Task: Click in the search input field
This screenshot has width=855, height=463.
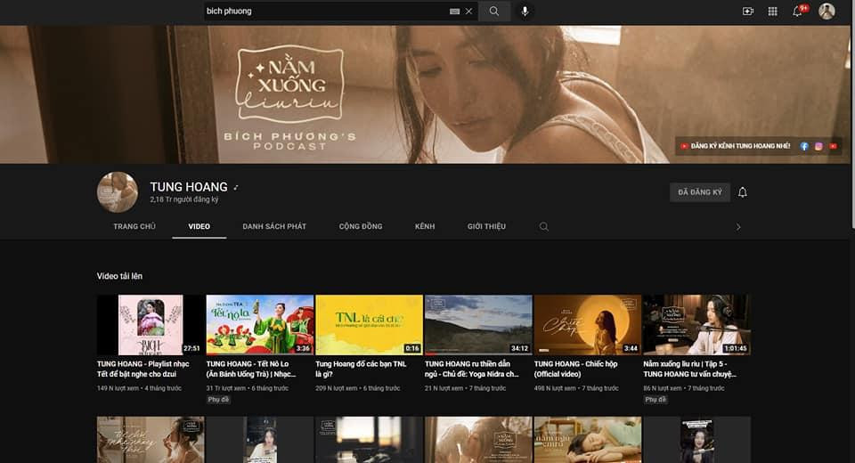Action: (x=325, y=12)
